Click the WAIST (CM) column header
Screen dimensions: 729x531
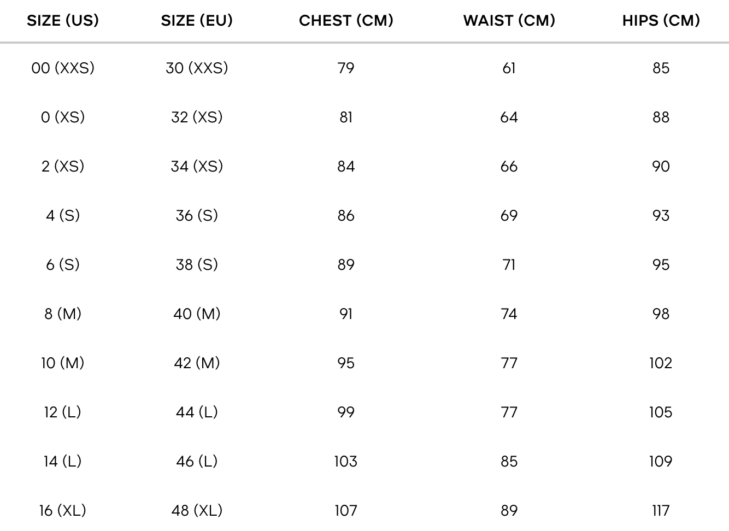509,21
